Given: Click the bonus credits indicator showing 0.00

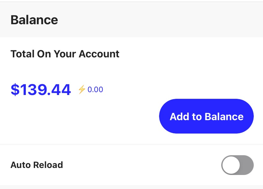Looking at the screenshot, I should tap(91, 90).
